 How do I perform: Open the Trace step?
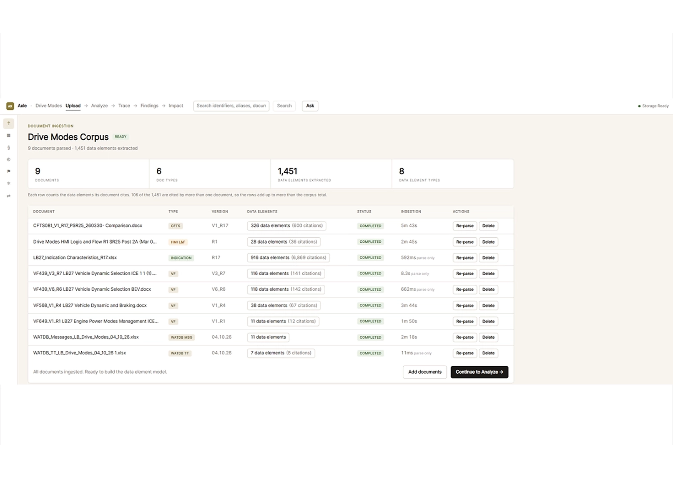124,106
